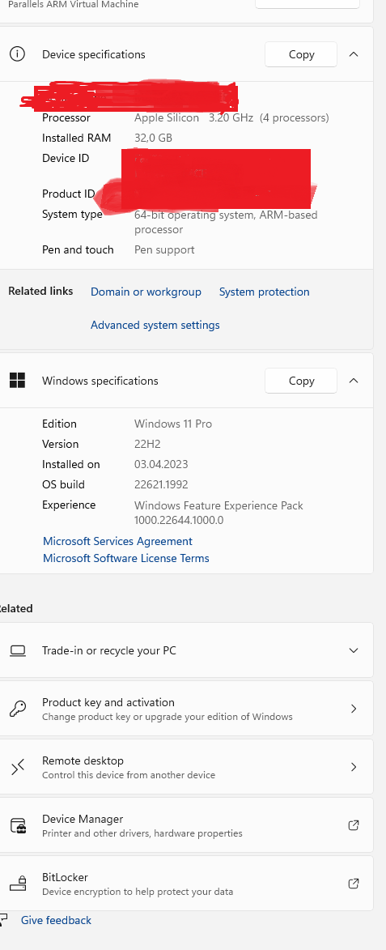
Task: Copy the Windows specifications
Action: click(301, 381)
